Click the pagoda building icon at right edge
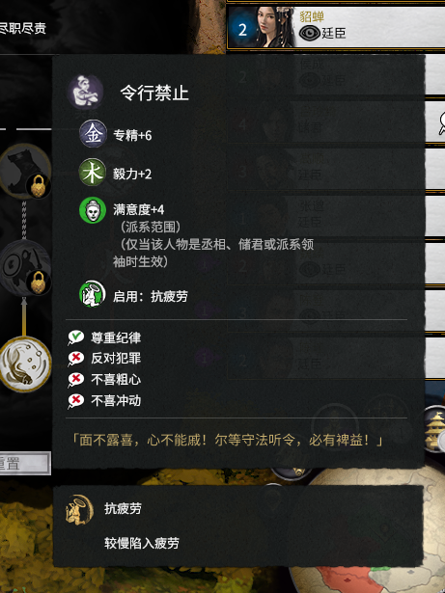445x593 pixels. point(434,430)
